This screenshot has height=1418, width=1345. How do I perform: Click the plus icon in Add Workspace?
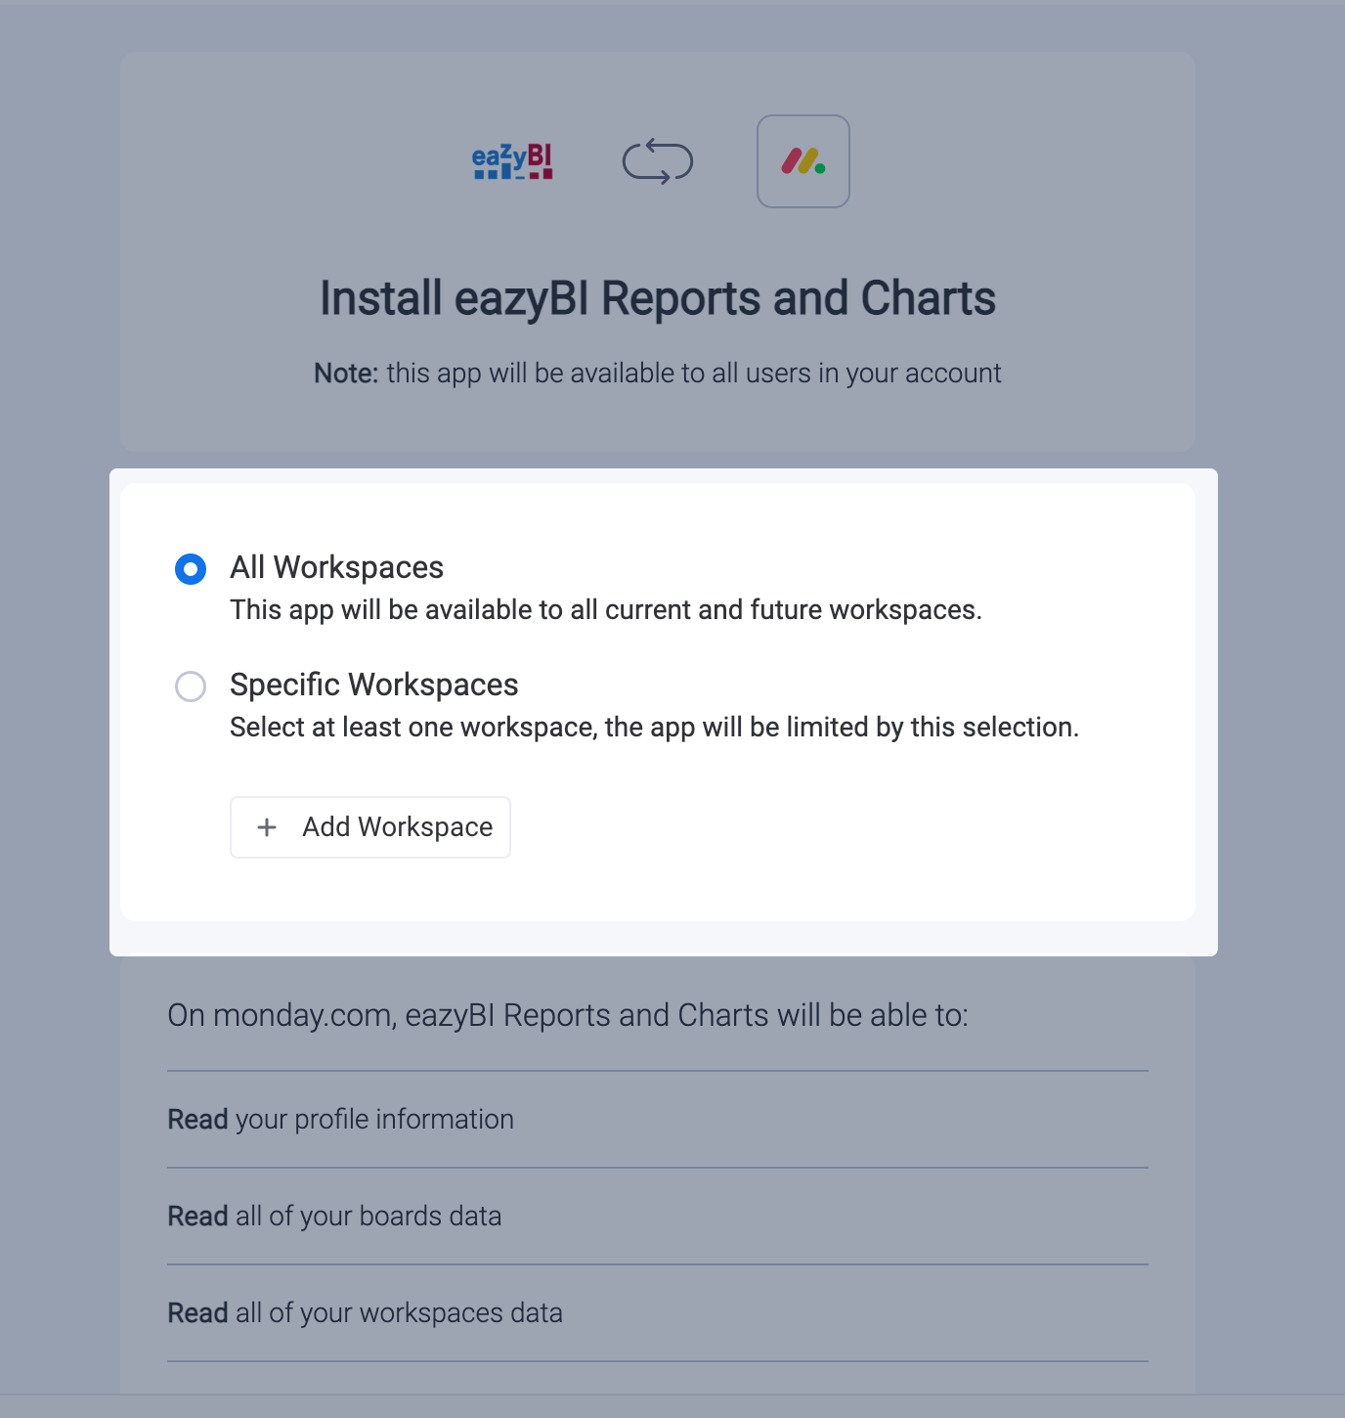267,827
